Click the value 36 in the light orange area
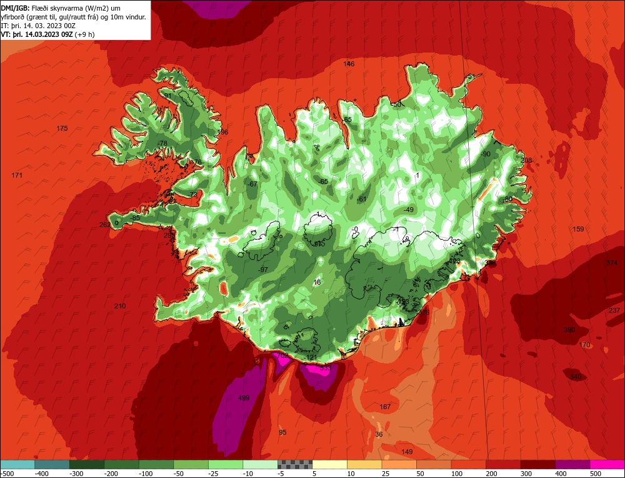 coord(379,434)
